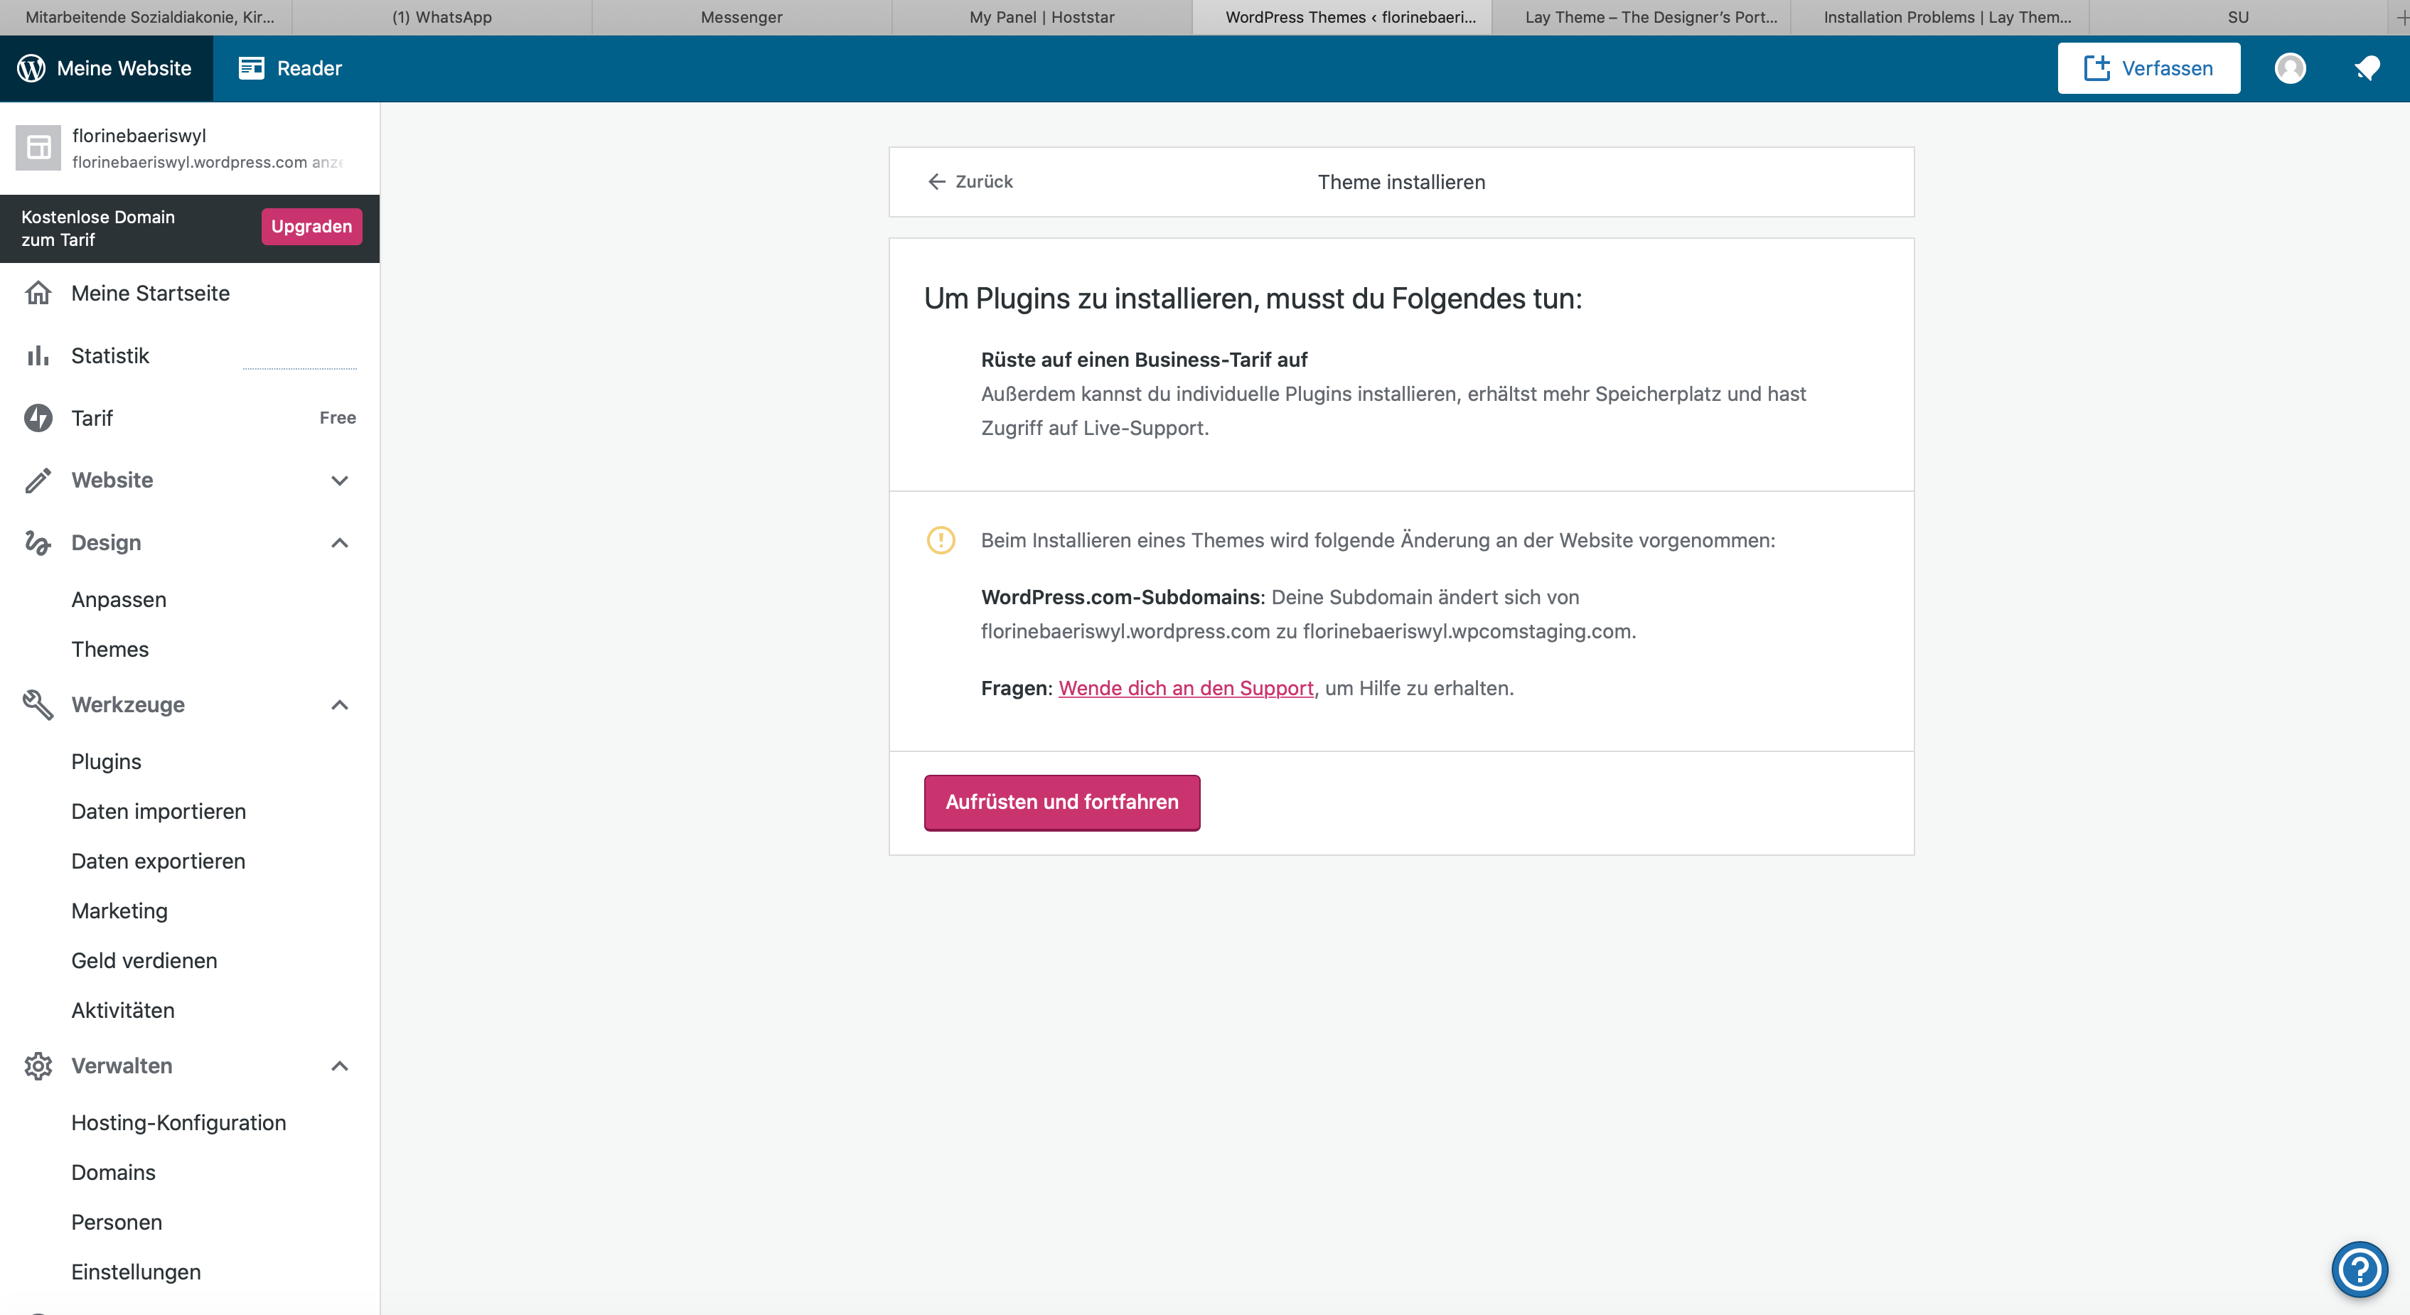Open the notifications bell icon
The image size is (2410, 1315).
coord(2367,68)
